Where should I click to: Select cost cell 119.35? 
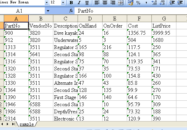coord(139,61)
